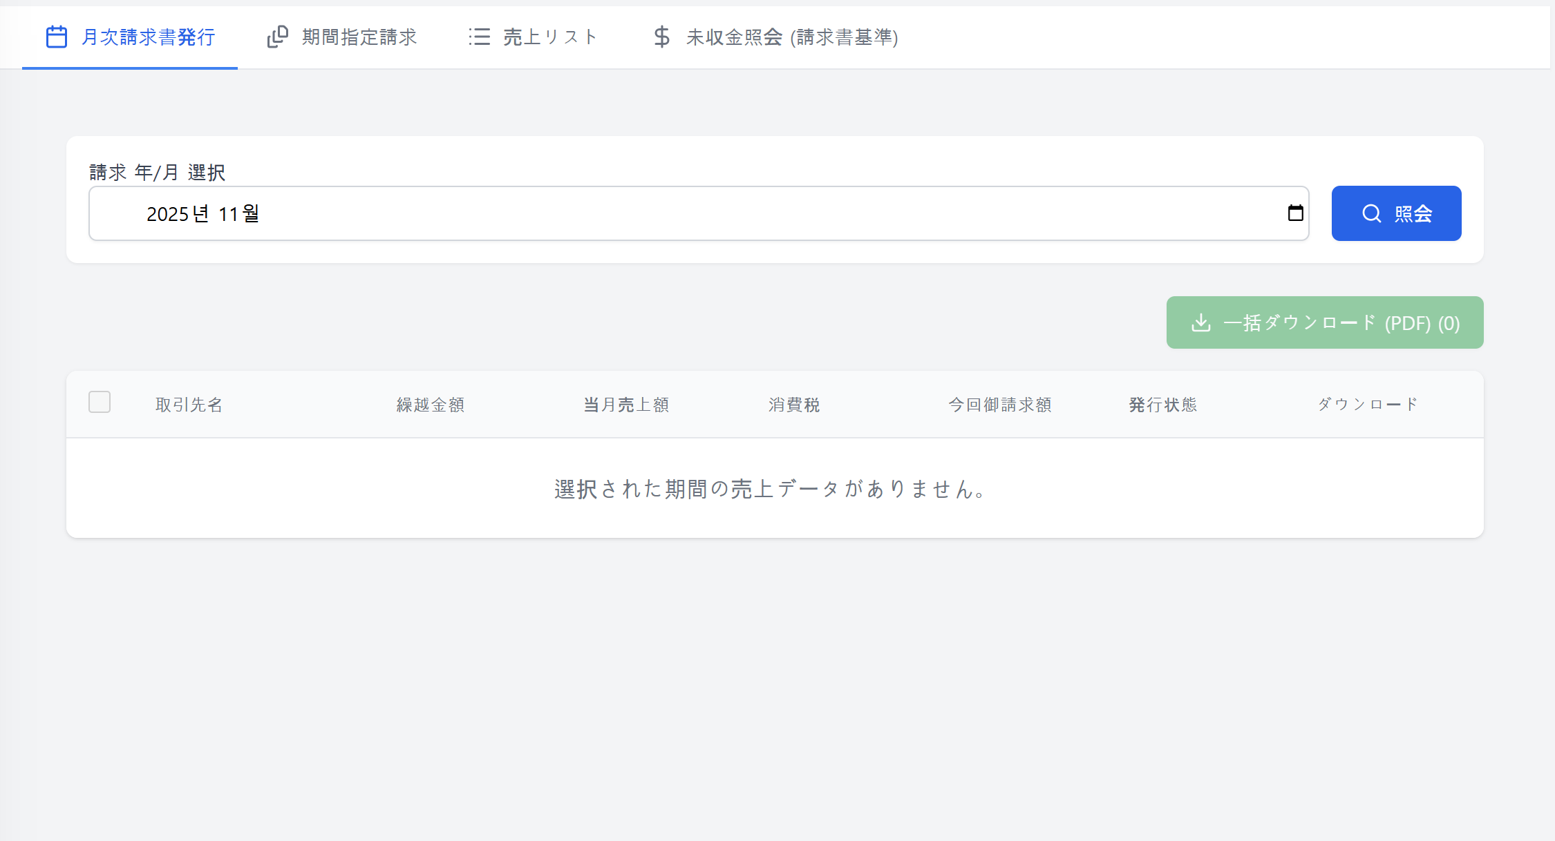Click the copy icon on 期間指定請求 tab
This screenshot has width=1555, height=841.
(277, 37)
